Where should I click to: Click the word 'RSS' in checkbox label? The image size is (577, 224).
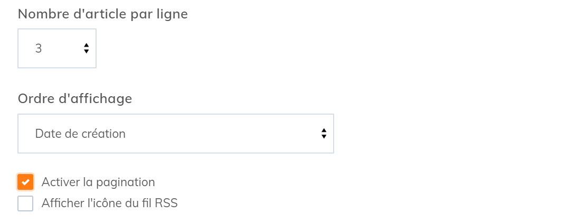pos(166,203)
